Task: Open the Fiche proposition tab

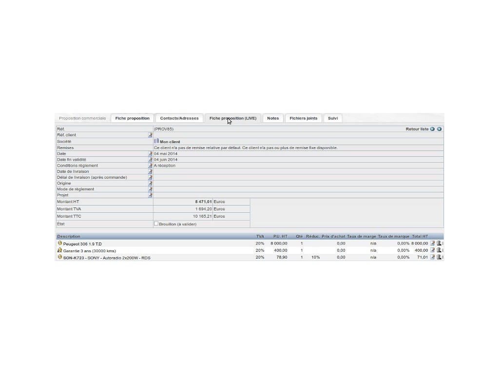Action: click(x=133, y=118)
